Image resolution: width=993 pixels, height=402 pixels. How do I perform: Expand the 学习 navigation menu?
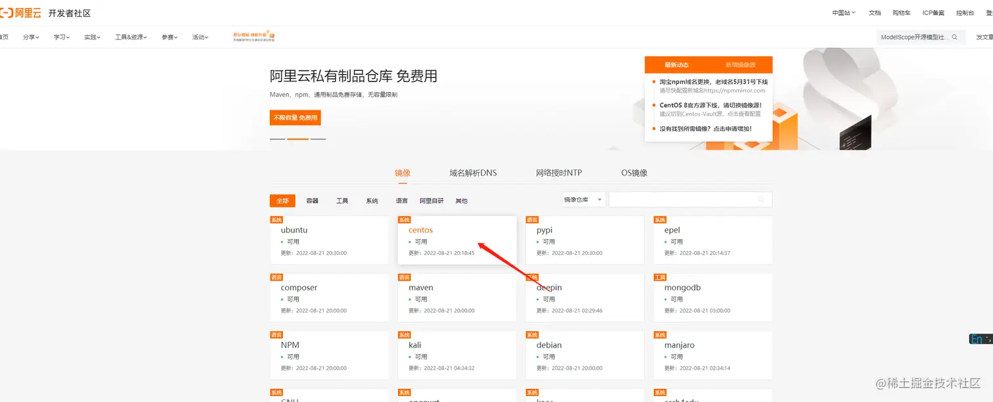point(62,37)
